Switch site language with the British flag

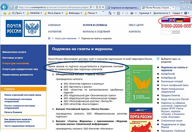click(x=172, y=20)
